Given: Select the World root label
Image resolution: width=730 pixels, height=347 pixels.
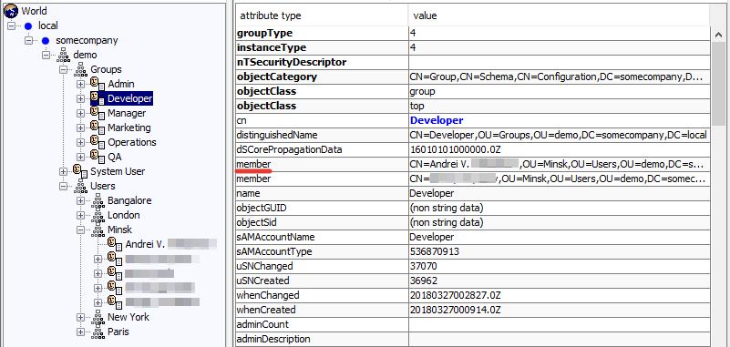Looking at the screenshot, I should [x=34, y=11].
